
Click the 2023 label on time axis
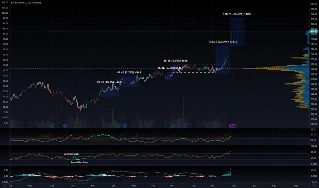(x=134, y=186)
